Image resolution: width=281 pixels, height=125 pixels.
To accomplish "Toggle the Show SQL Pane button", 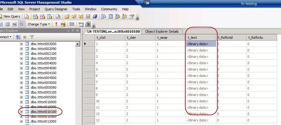I will pos(14,24).
